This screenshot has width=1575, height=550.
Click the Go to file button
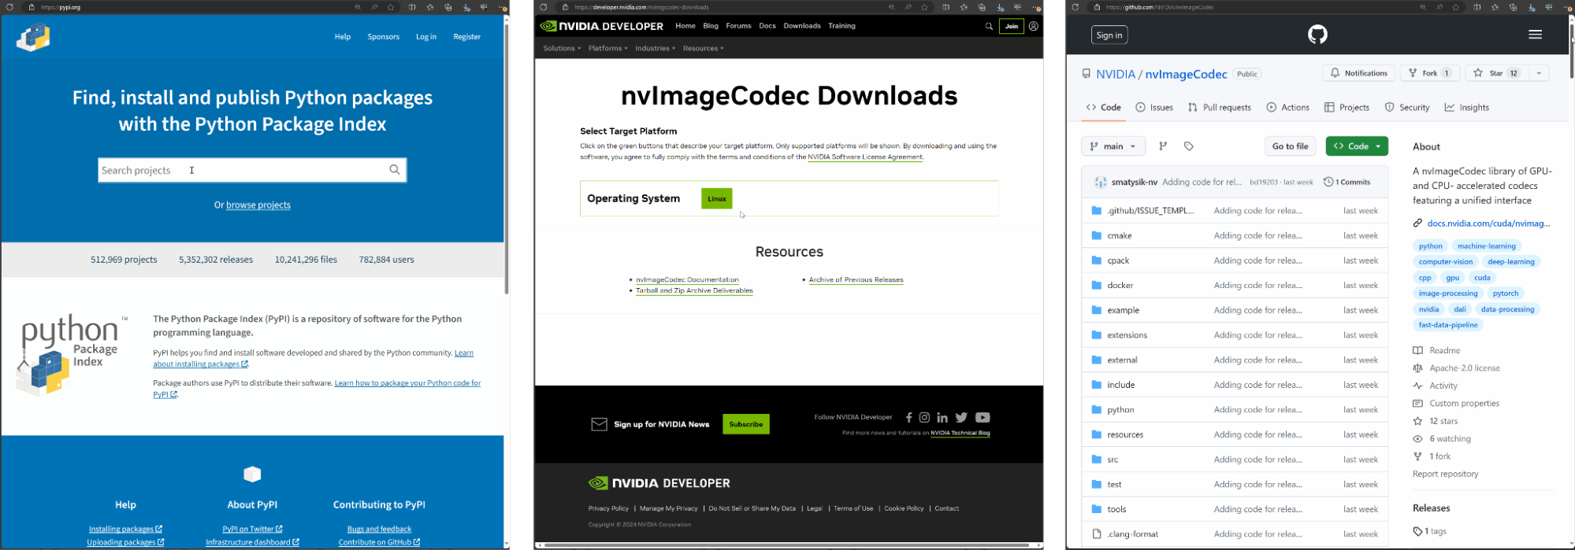pyautogui.click(x=1290, y=146)
